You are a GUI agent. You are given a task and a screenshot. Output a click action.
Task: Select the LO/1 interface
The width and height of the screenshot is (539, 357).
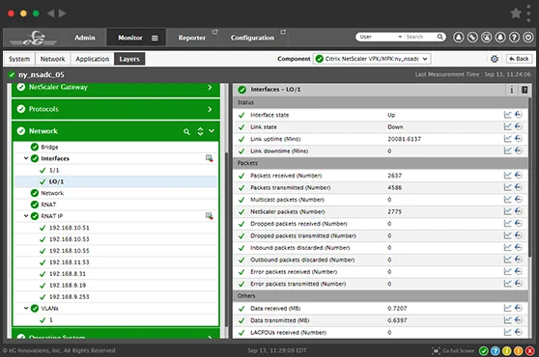[116, 181]
